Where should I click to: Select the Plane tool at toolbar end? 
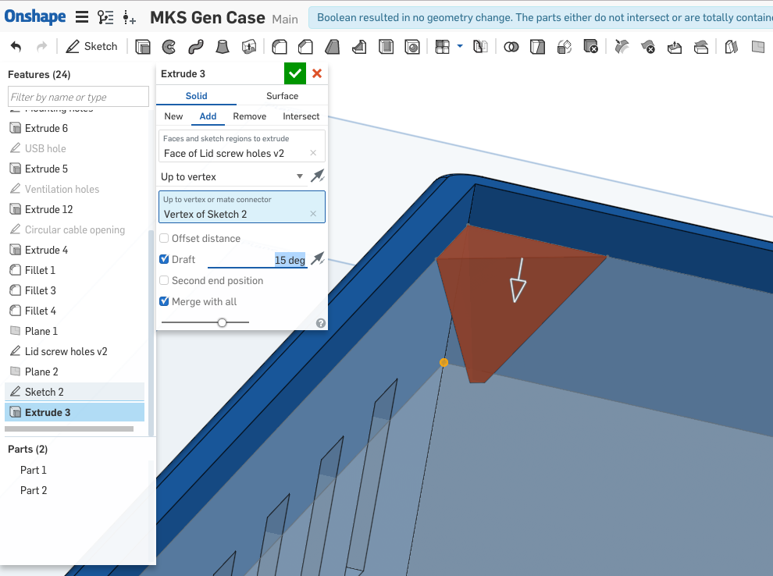tap(758, 47)
